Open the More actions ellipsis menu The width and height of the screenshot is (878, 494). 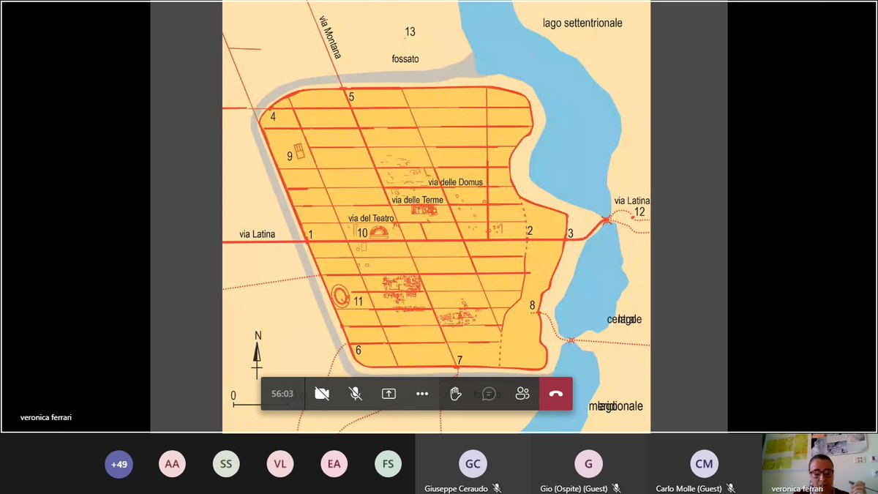click(422, 394)
